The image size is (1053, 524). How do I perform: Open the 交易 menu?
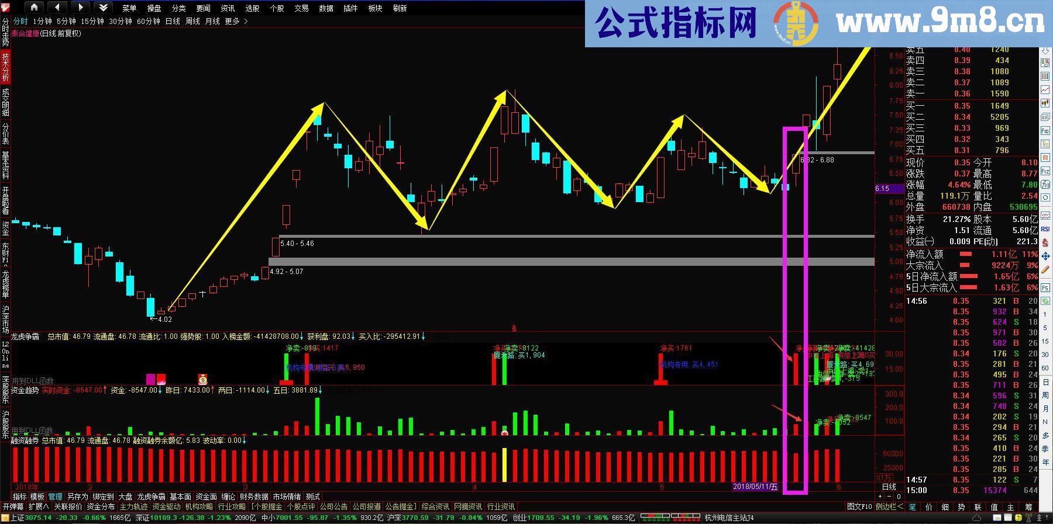[x=301, y=8]
